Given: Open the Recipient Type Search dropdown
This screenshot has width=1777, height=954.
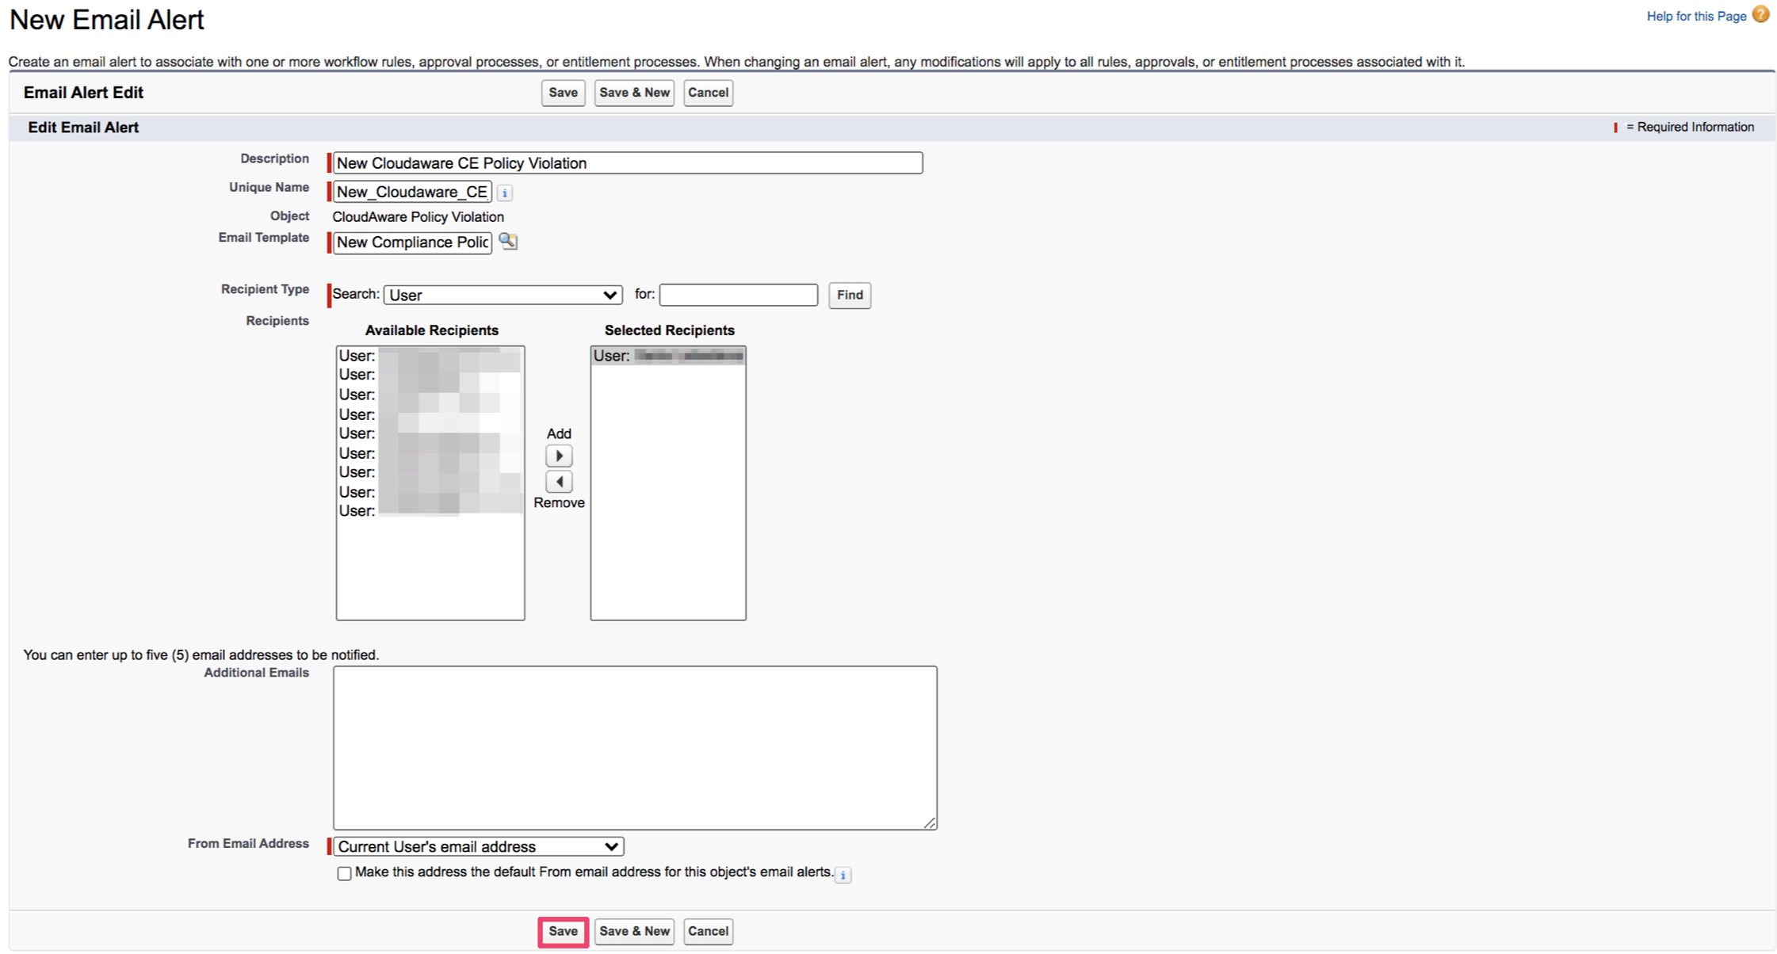Looking at the screenshot, I should (503, 295).
